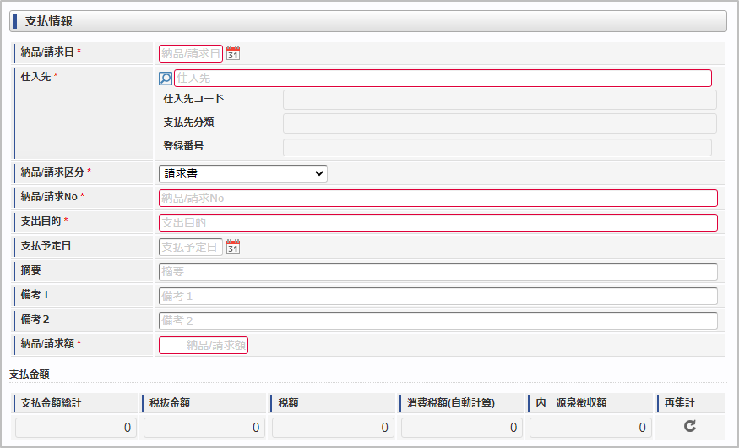Click the 納品/請求No input field
The image size is (739, 448).
coord(437,198)
